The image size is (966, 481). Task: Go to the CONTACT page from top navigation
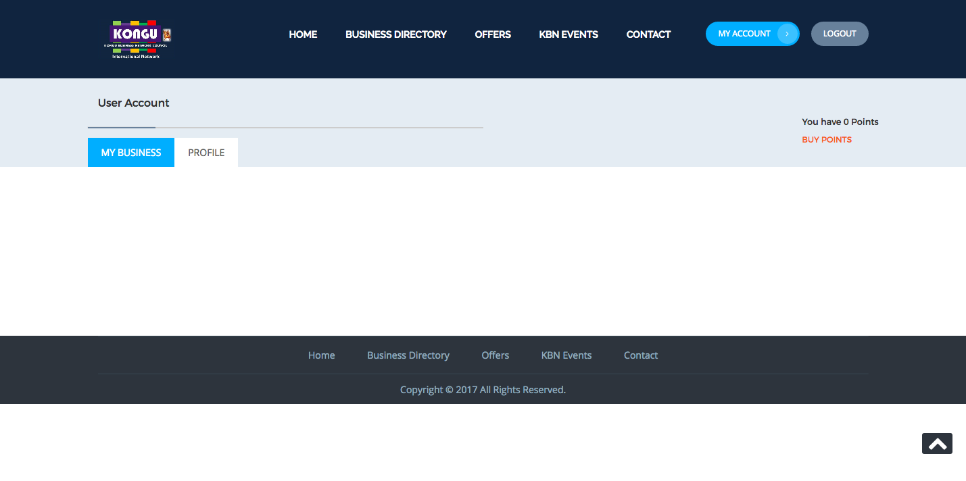(648, 34)
